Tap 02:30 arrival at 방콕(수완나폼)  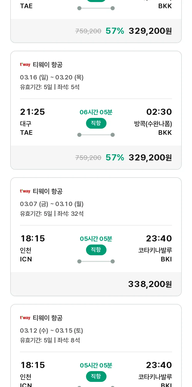click(x=159, y=112)
